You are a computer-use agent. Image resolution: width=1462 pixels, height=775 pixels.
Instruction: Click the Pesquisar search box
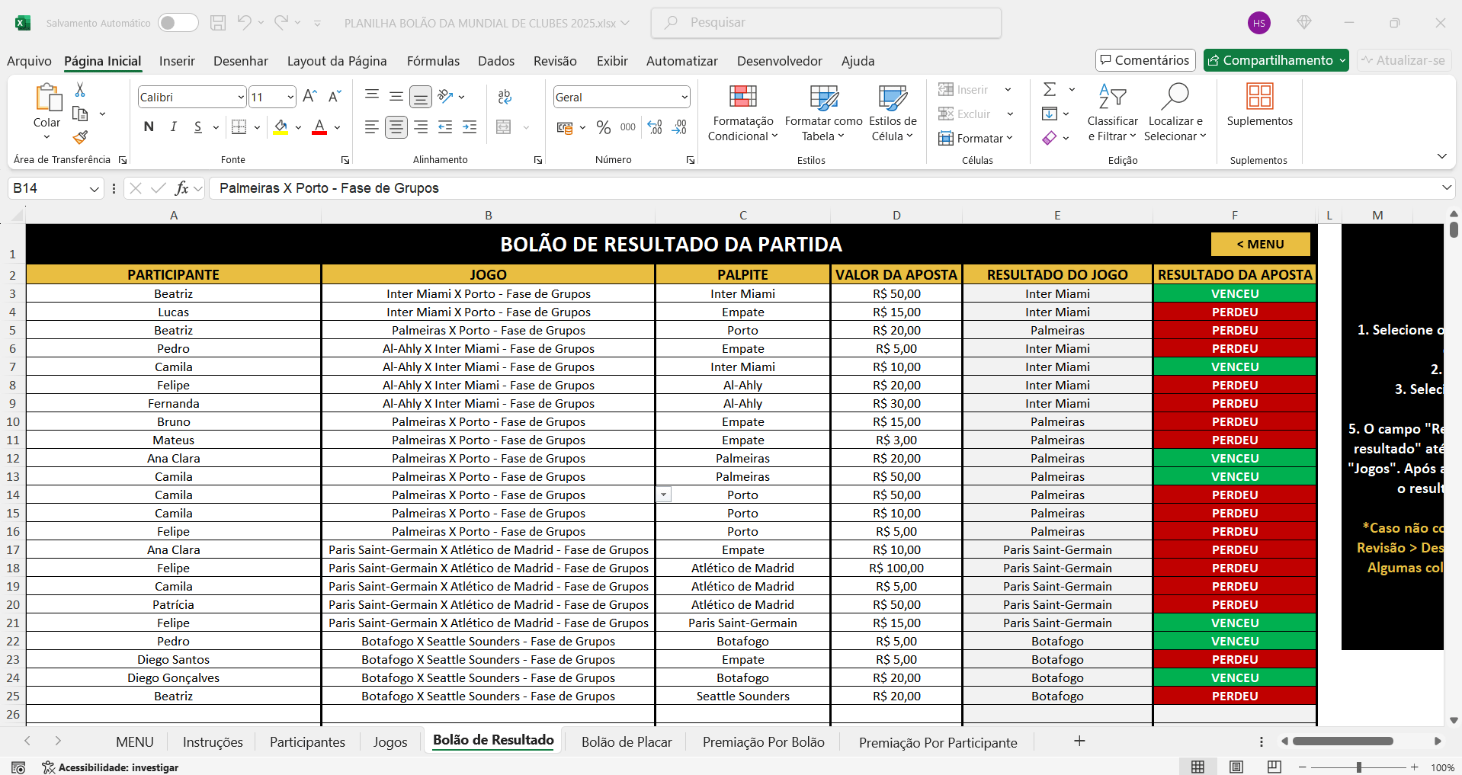[x=826, y=23]
